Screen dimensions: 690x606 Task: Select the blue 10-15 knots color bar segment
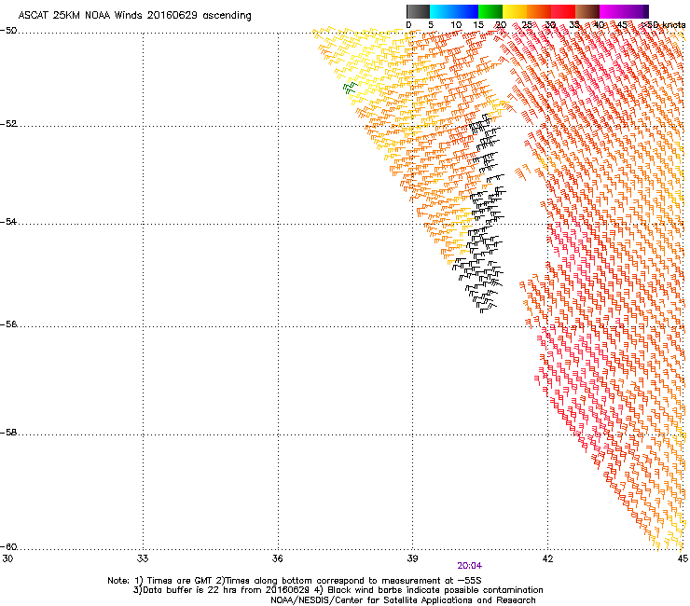tap(466, 11)
